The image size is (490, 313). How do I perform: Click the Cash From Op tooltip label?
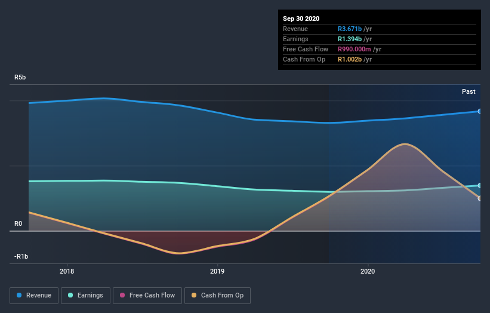304,59
